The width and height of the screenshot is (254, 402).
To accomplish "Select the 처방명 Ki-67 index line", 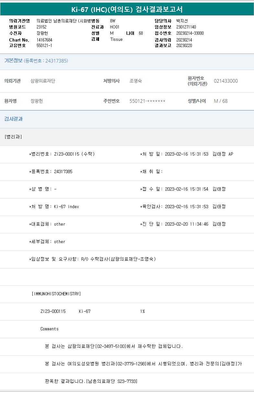I will tap(54, 207).
